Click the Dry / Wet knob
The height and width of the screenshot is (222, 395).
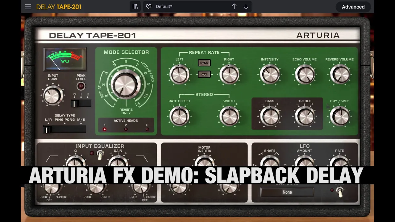click(x=339, y=117)
